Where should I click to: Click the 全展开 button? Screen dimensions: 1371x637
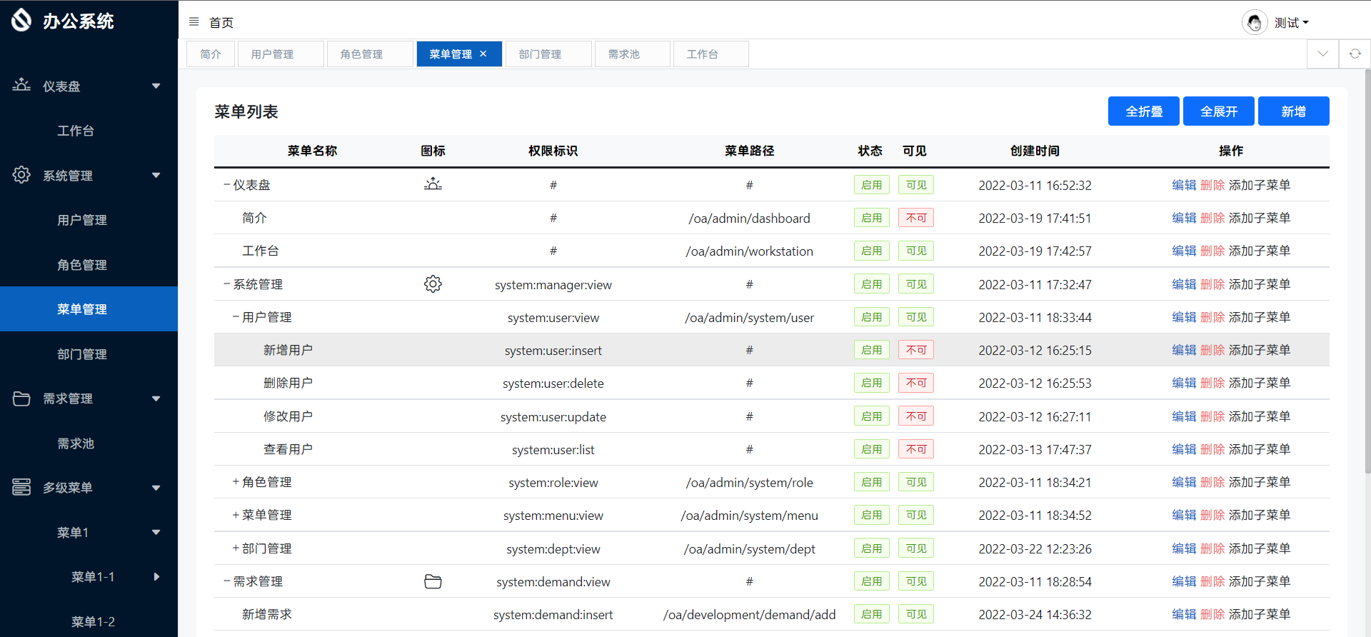pyautogui.click(x=1218, y=111)
